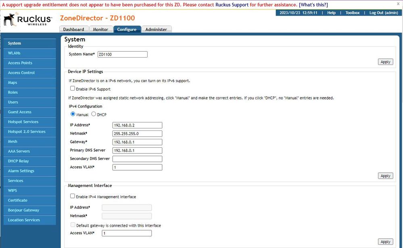Viewport: 403px width, 248px height.
Task: Select Access Points in sidebar
Action: tap(20, 63)
